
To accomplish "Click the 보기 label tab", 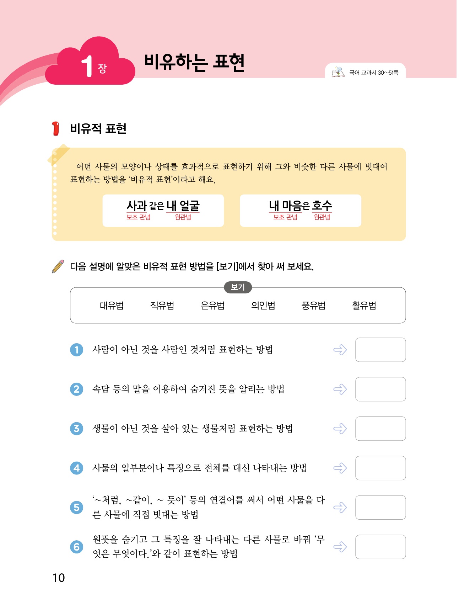I will click(x=238, y=287).
